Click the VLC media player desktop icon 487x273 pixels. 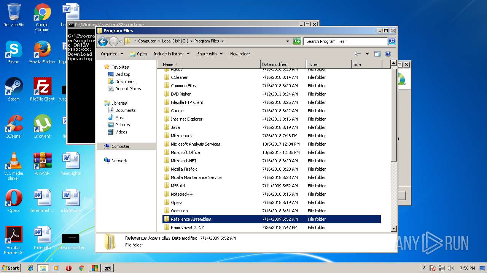[14, 166]
